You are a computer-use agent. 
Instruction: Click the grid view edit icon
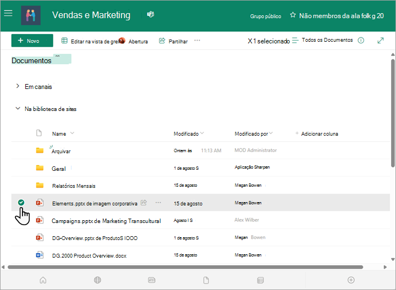pyautogui.click(x=64, y=40)
